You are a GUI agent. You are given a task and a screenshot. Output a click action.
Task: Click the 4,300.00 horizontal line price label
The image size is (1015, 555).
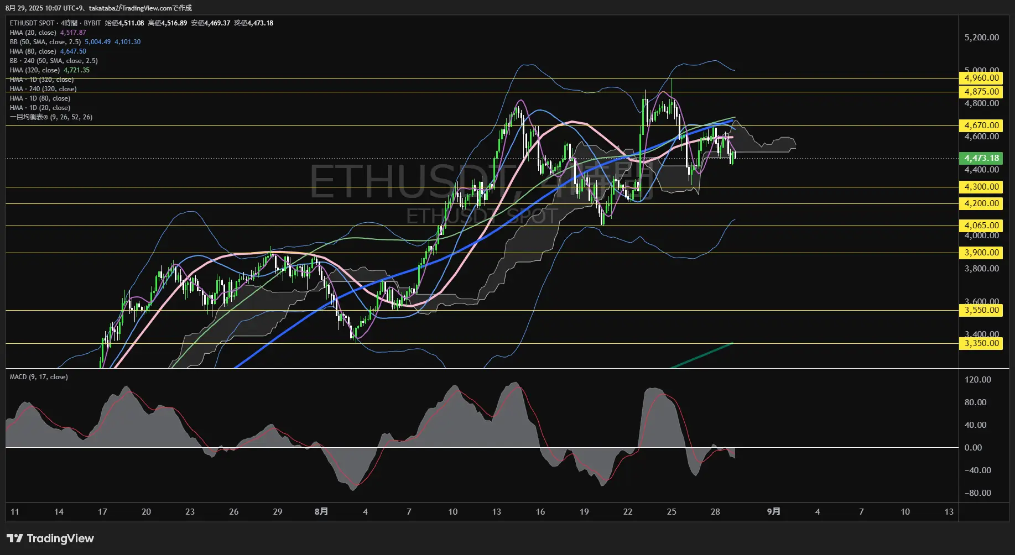point(981,187)
